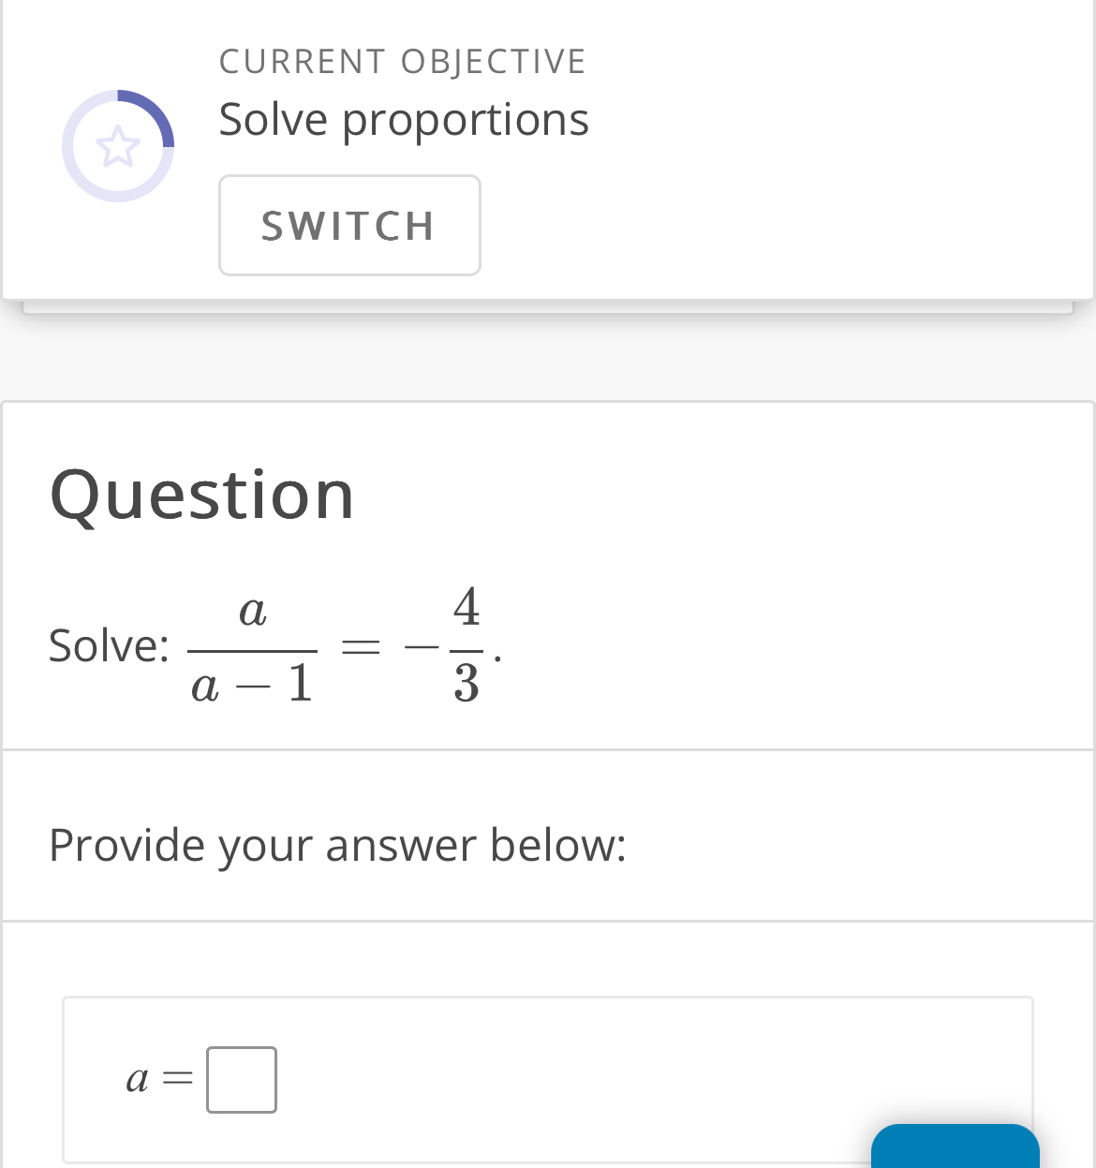Click inside the a = answer box
Screen dimensions: 1096x1168
(241, 1079)
